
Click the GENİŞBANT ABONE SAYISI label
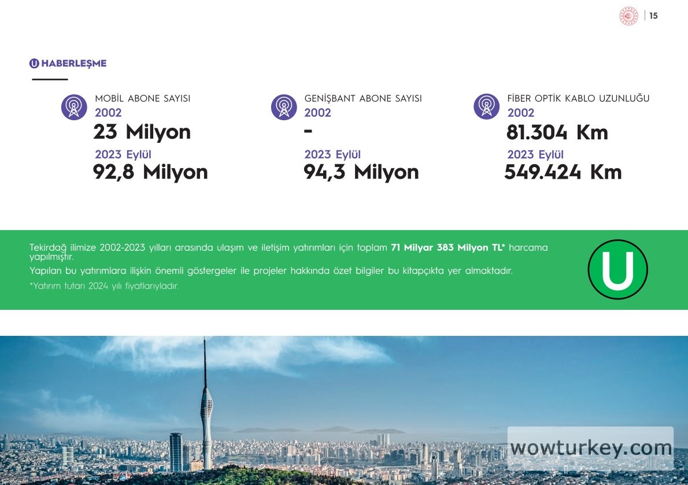tap(363, 99)
